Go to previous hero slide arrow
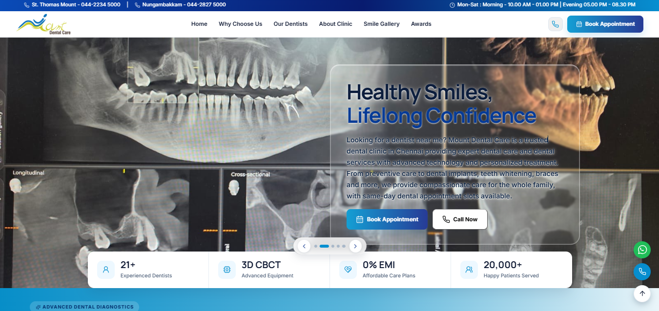 (x=304, y=246)
